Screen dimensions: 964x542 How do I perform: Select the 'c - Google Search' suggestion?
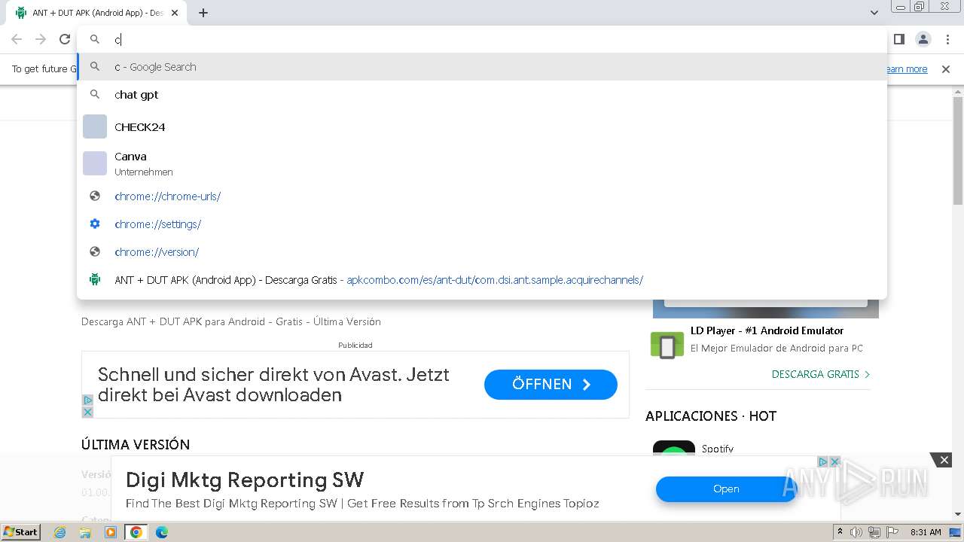pyautogui.click(x=482, y=67)
